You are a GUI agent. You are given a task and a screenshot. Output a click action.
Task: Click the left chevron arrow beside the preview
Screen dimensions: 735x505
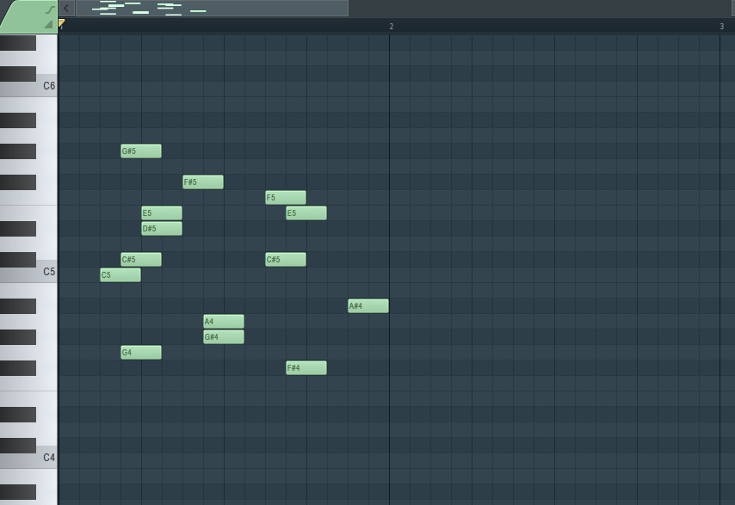(x=66, y=9)
